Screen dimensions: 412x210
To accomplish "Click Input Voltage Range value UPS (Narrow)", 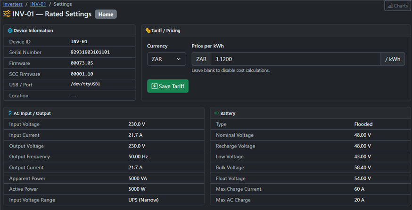I will (x=143, y=200).
